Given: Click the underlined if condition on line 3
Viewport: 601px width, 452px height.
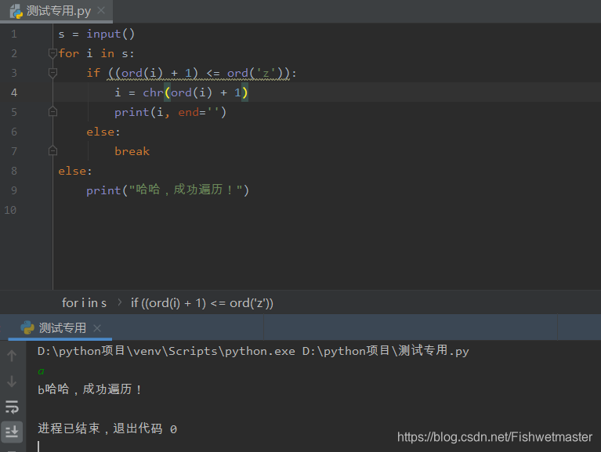Looking at the screenshot, I should pyautogui.click(x=198, y=73).
